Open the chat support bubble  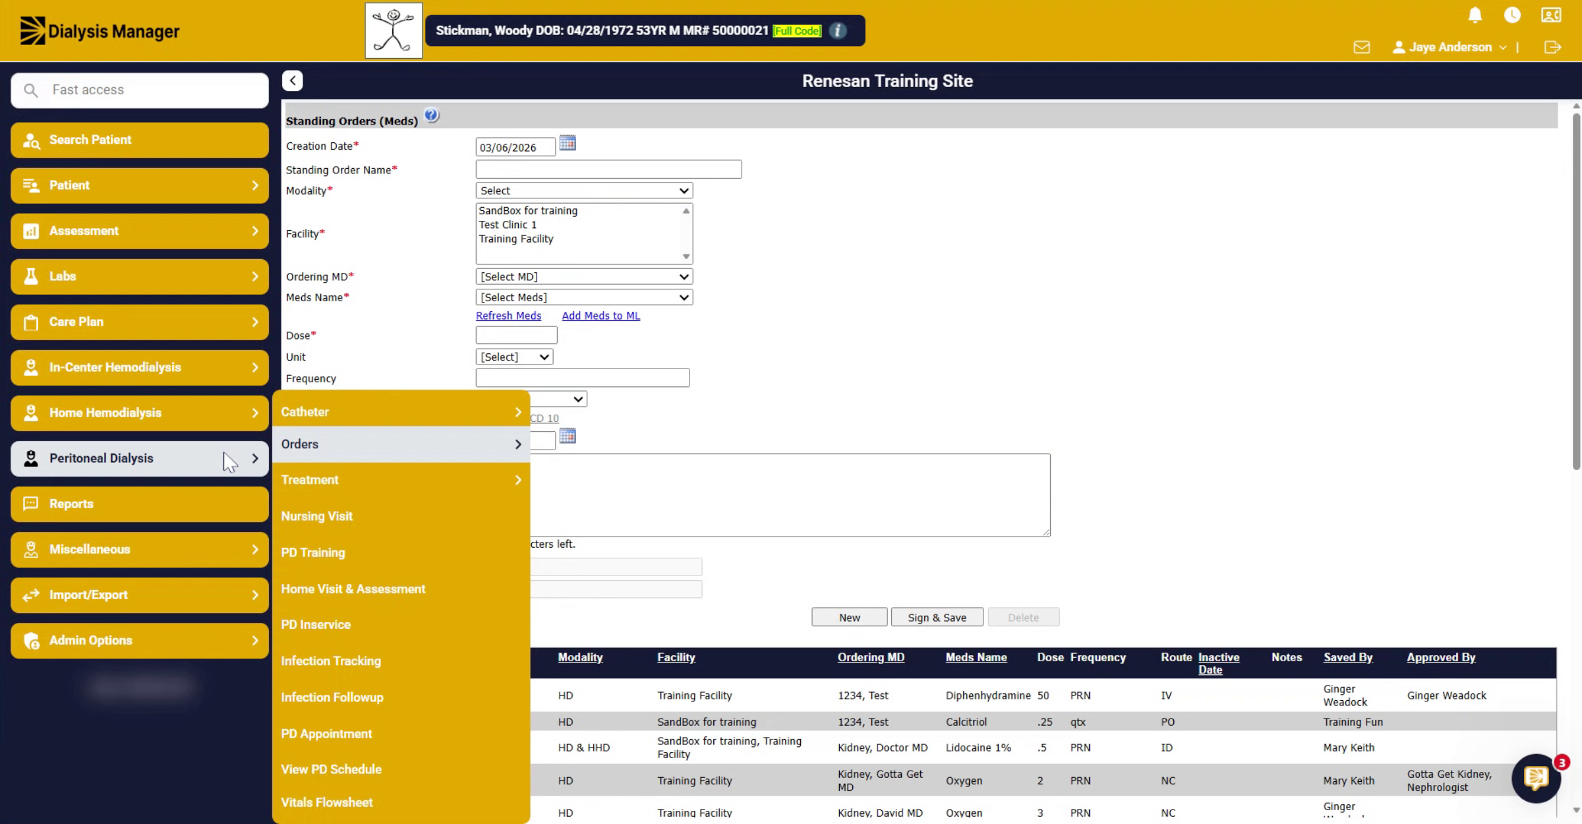click(x=1536, y=779)
